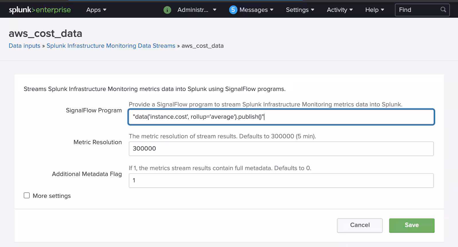The width and height of the screenshot is (458, 247).
Task: Select the Additional Metadata Flag field
Action: coord(281,181)
